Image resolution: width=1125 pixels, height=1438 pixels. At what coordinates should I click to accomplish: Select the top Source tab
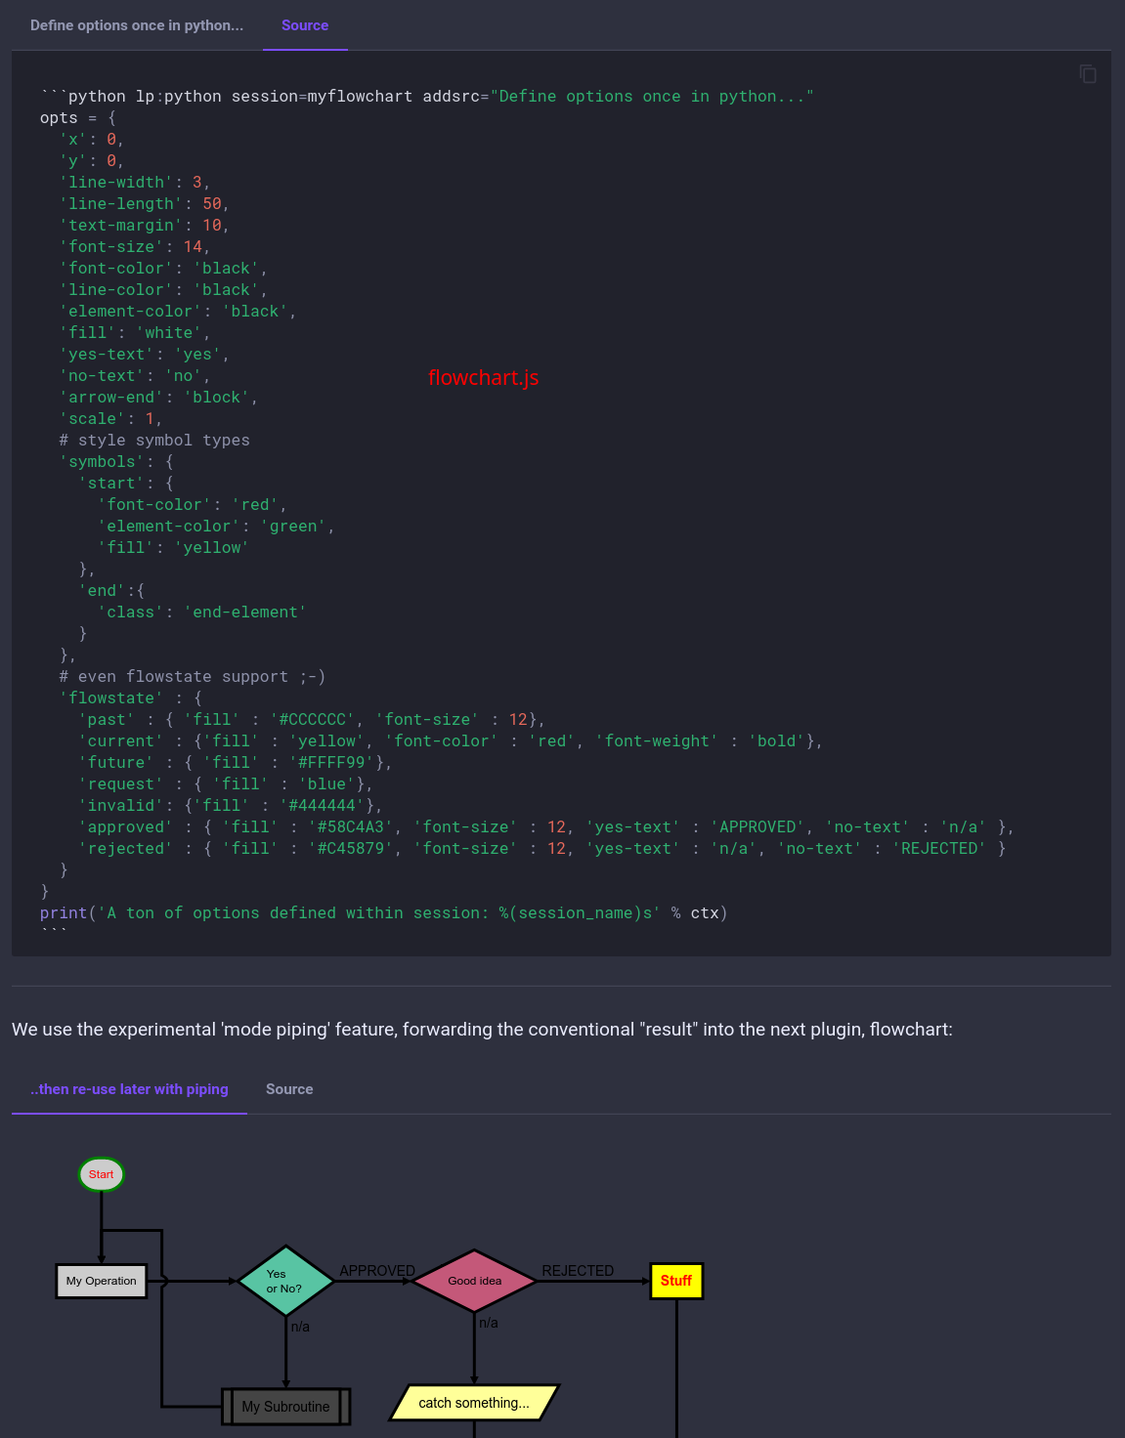[x=305, y=25]
